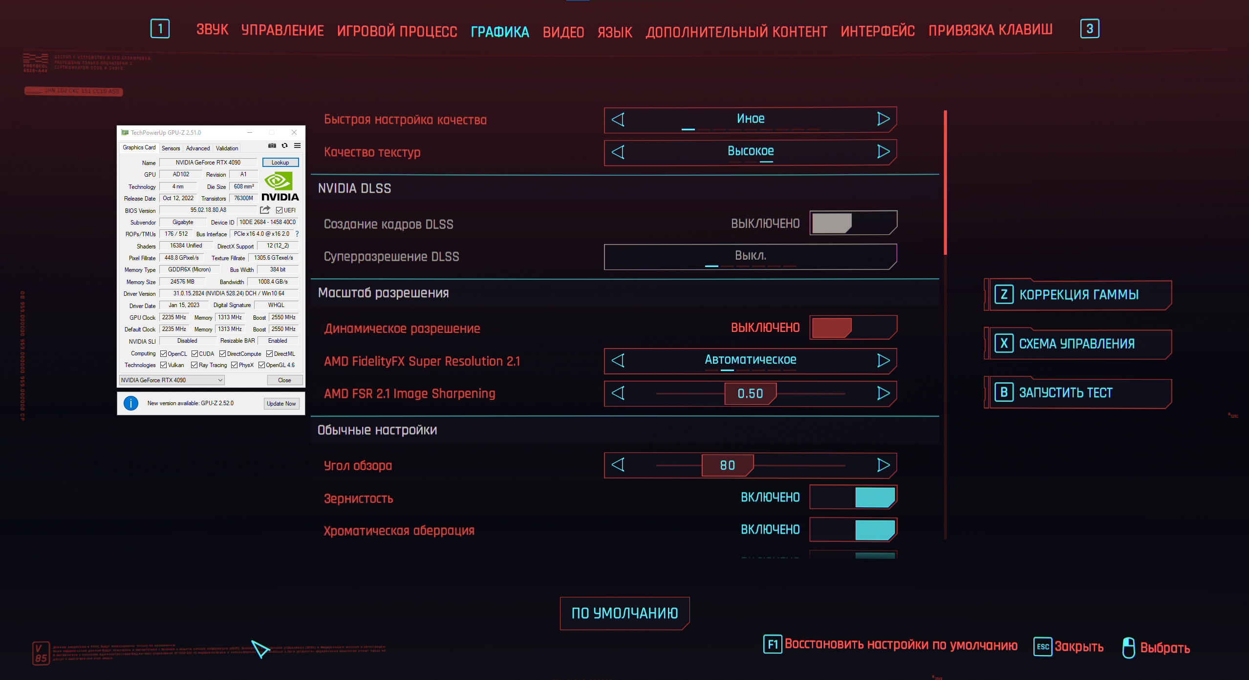Click right arrow for AMD FidelityFX mode
The image size is (1249, 680).
[x=883, y=360]
